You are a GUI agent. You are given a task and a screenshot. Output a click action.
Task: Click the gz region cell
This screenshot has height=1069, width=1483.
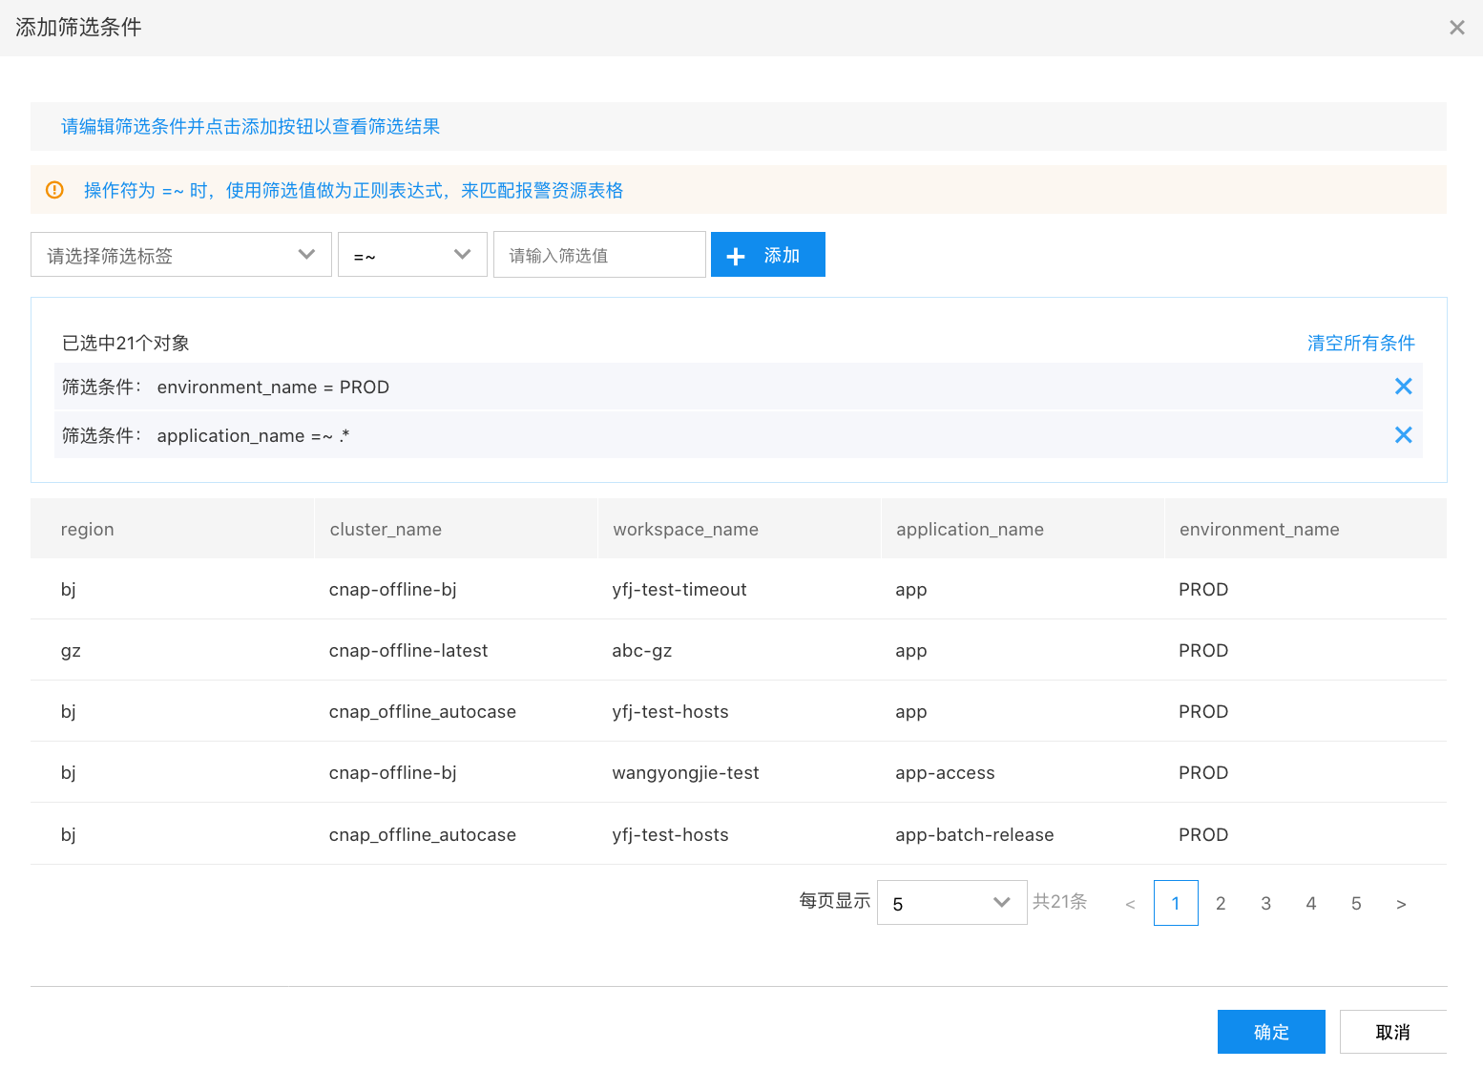click(x=71, y=650)
